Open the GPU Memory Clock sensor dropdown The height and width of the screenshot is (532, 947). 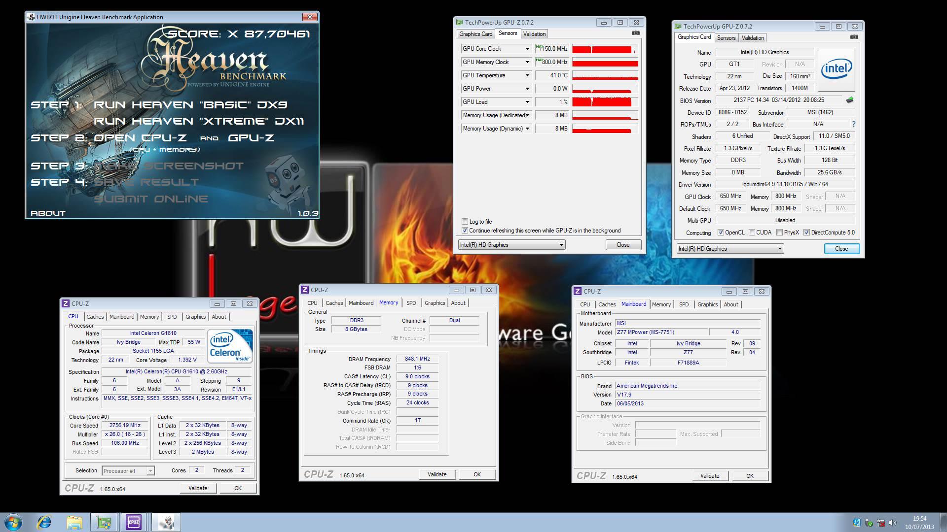point(527,62)
